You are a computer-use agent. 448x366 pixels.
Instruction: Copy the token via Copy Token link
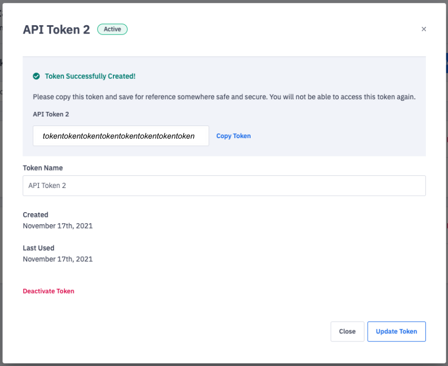(x=233, y=136)
